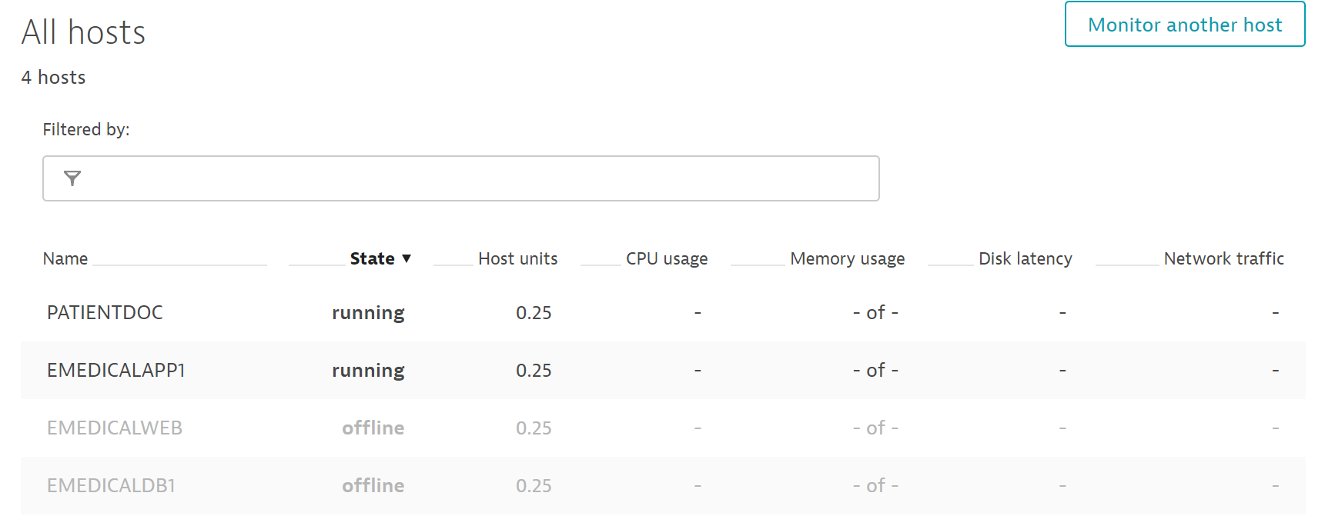The image size is (1325, 526).
Task: Focus the Filtered by input field
Action: [x=477, y=178]
